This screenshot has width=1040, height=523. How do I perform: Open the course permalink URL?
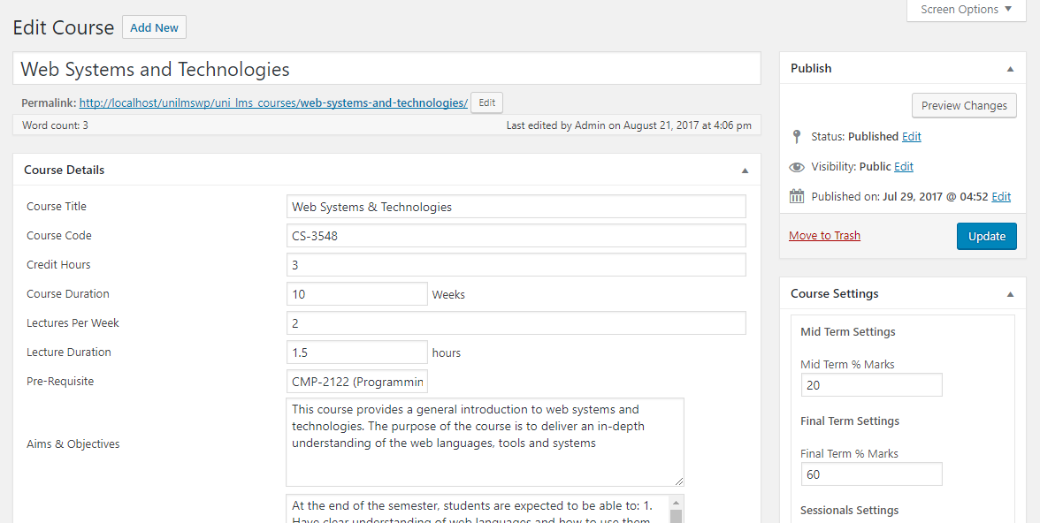point(273,102)
